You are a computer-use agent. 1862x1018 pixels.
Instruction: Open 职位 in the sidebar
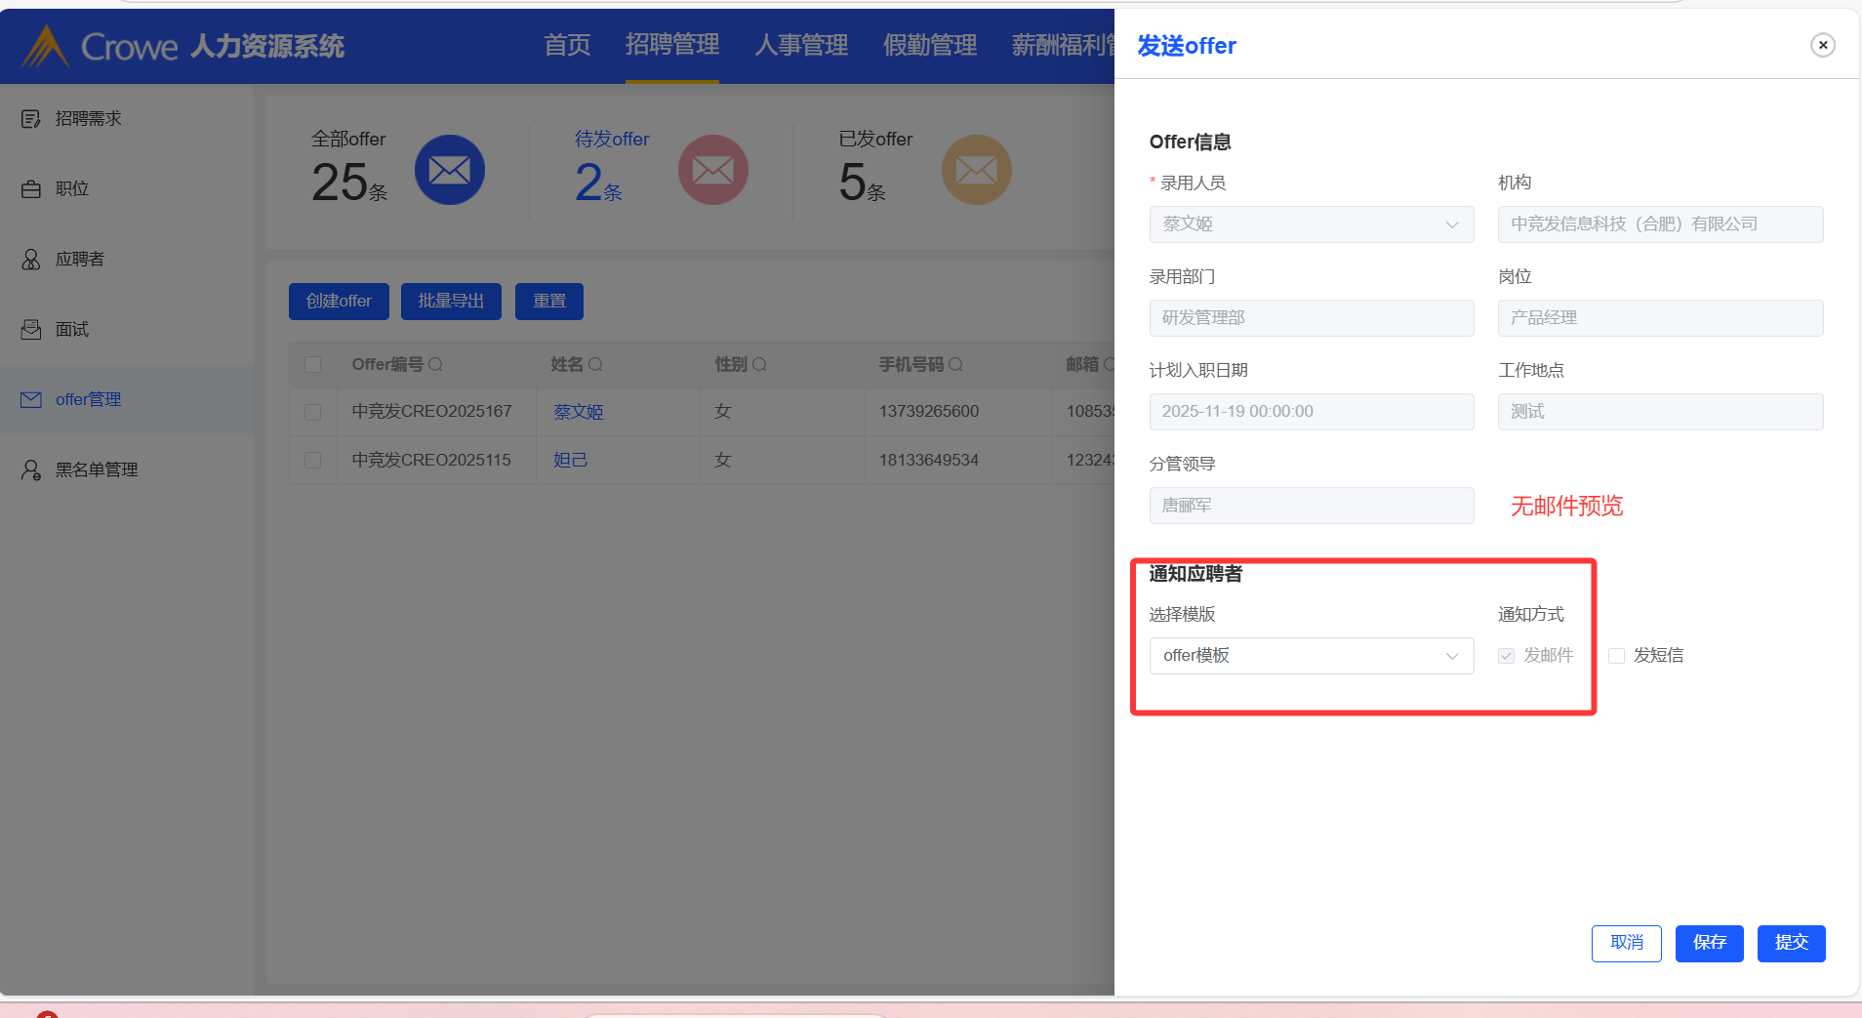(x=127, y=189)
